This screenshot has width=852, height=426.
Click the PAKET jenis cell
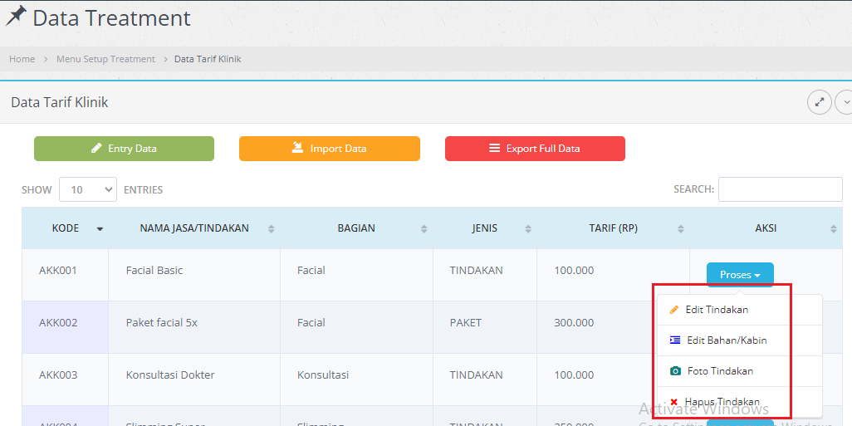click(x=485, y=327)
